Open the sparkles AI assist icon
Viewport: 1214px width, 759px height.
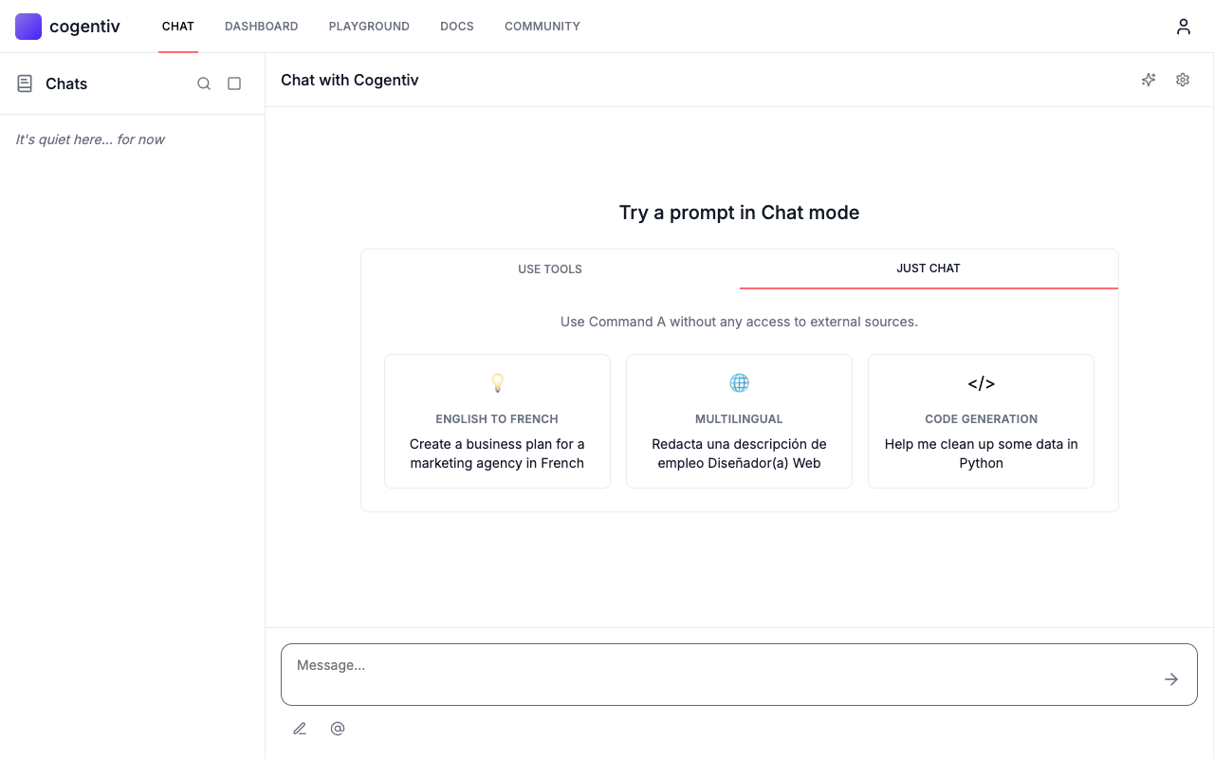(x=1149, y=80)
